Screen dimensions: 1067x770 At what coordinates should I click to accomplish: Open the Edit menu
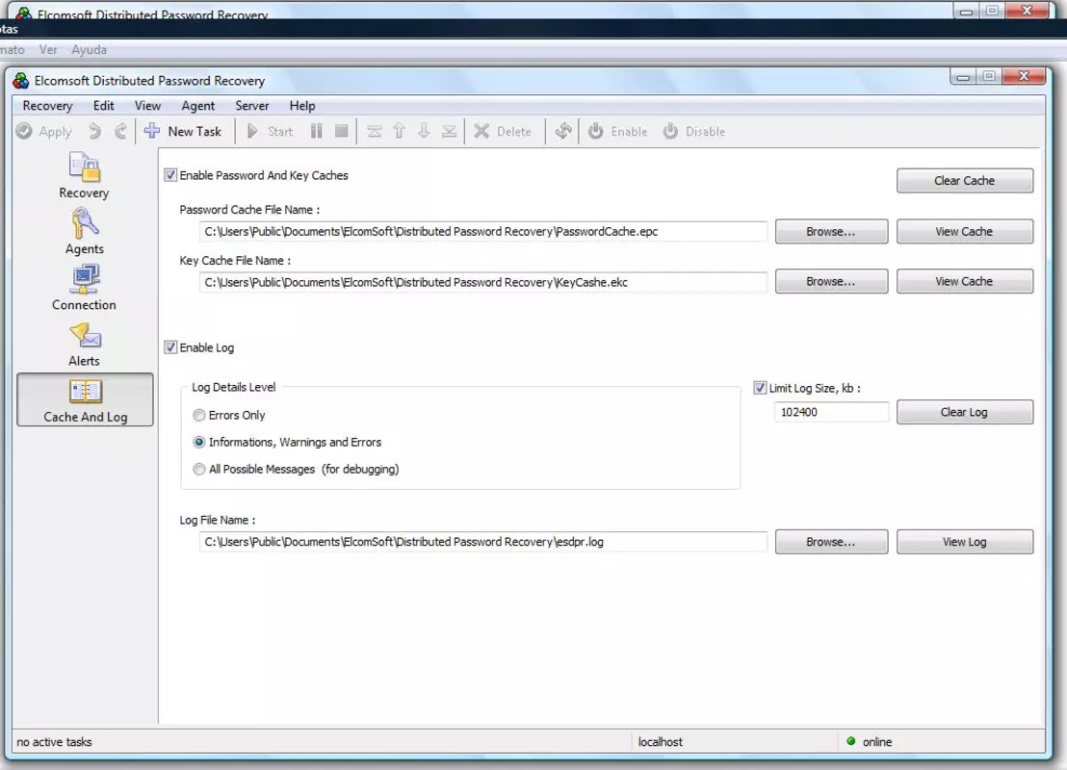point(103,106)
